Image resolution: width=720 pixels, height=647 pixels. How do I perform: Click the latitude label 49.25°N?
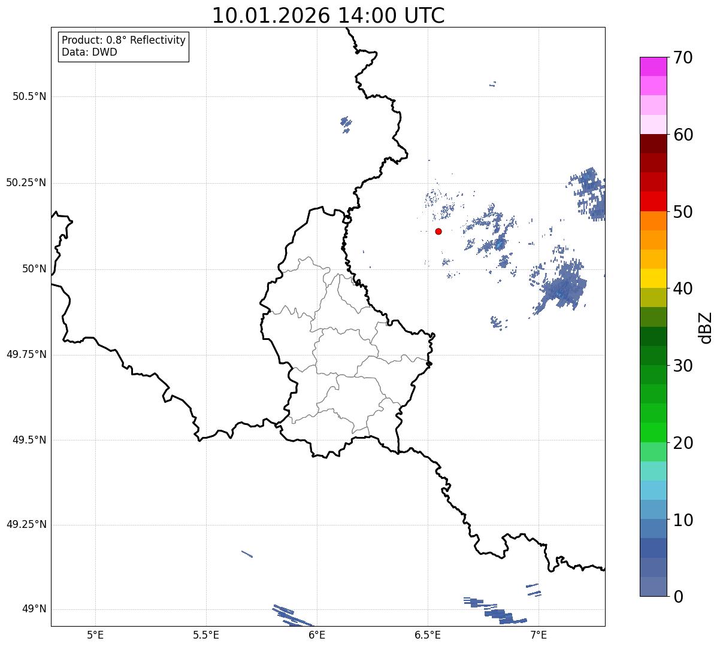pyautogui.click(x=26, y=525)
